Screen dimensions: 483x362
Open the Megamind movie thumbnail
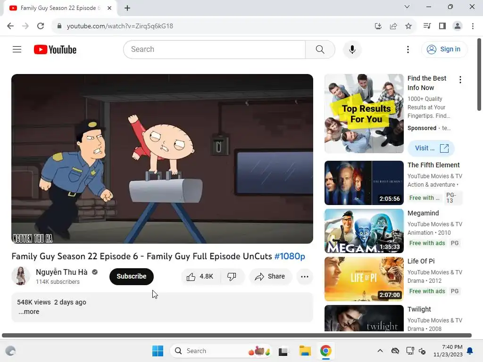pyautogui.click(x=364, y=231)
